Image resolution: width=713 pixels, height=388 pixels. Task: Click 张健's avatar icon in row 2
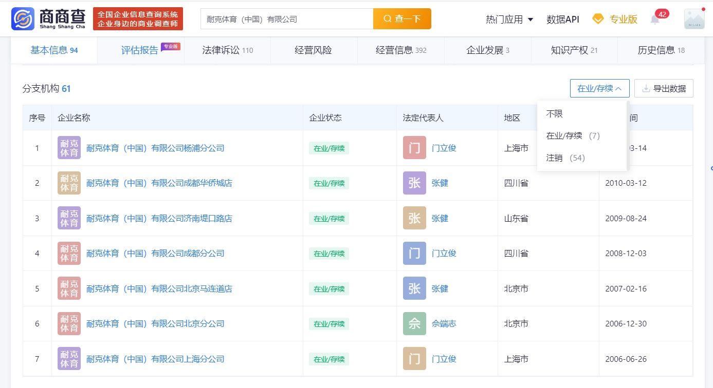click(x=414, y=183)
